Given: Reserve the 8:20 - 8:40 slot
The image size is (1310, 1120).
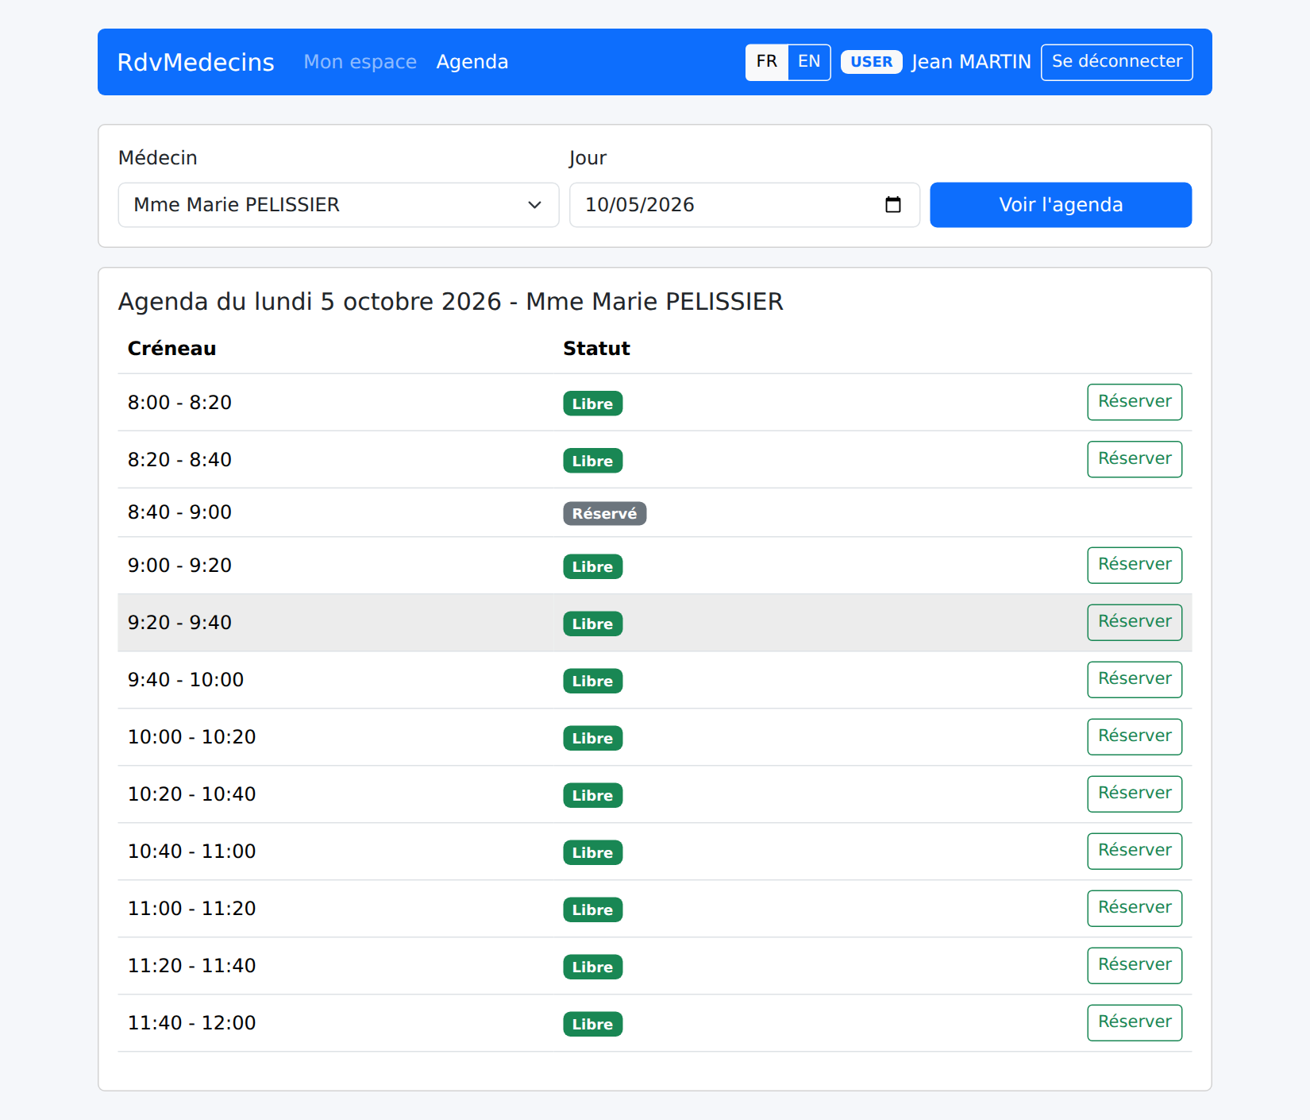Looking at the screenshot, I should point(1135,459).
